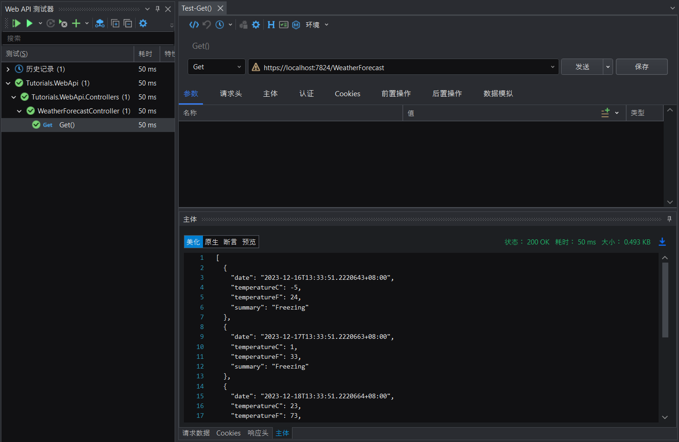Switch to the 前置操作 tab

[x=396, y=93]
